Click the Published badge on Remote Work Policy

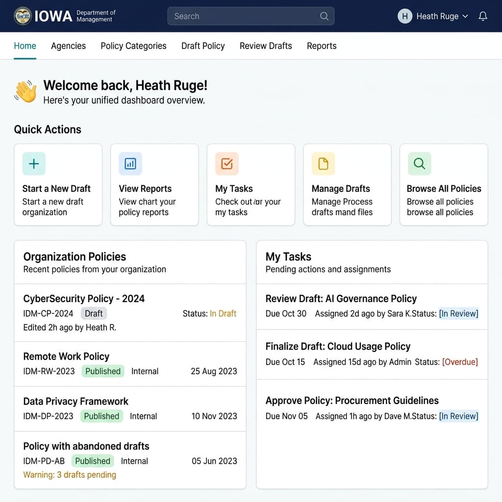pos(102,371)
